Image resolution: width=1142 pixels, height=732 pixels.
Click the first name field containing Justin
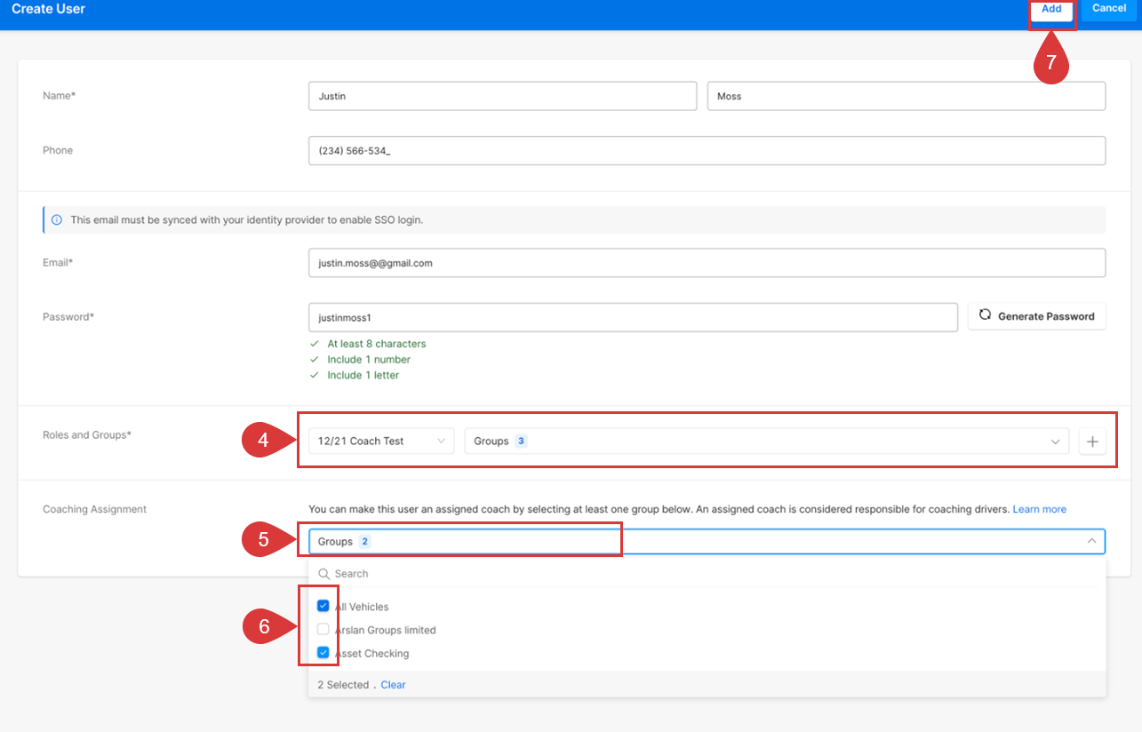pos(502,96)
